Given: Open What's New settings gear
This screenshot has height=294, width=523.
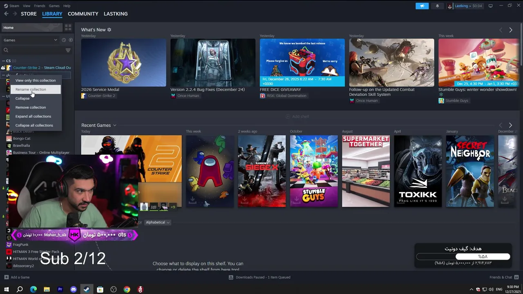Looking at the screenshot, I should click(x=109, y=30).
